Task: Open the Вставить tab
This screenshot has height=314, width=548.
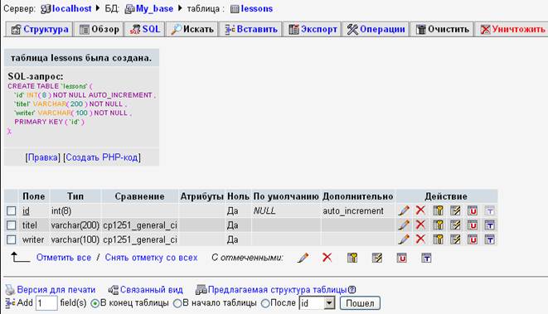Action: click(251, 29)
